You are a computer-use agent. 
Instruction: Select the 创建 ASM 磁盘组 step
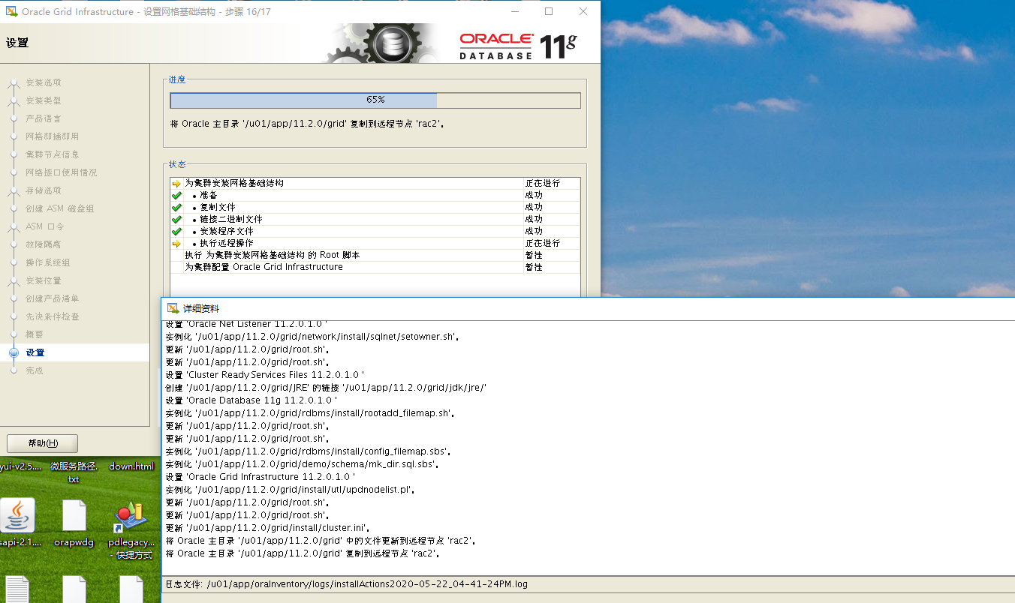[x=55, y=208]
